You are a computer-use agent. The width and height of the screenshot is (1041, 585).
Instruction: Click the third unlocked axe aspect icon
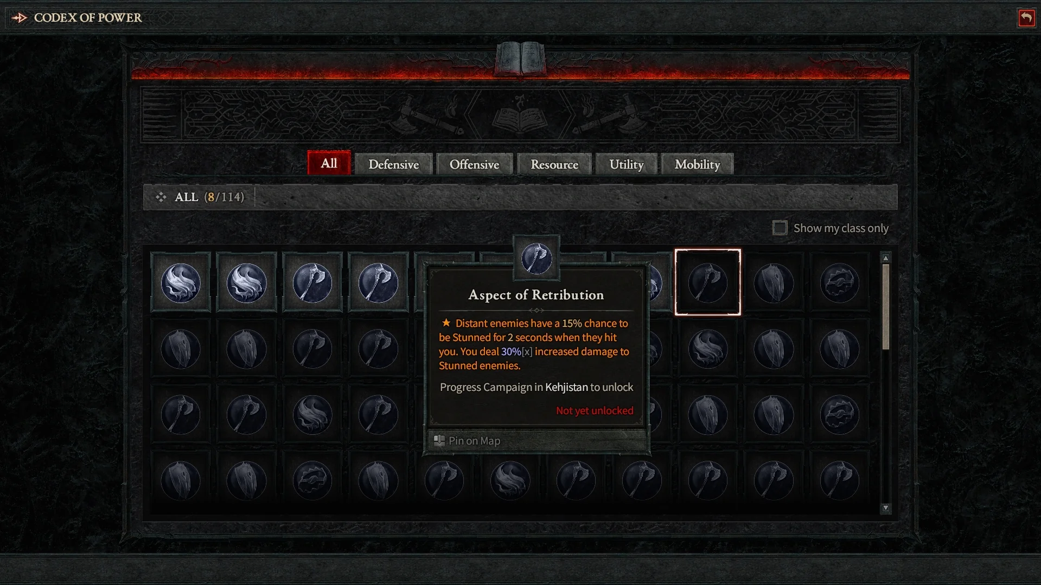pos(312,282)
